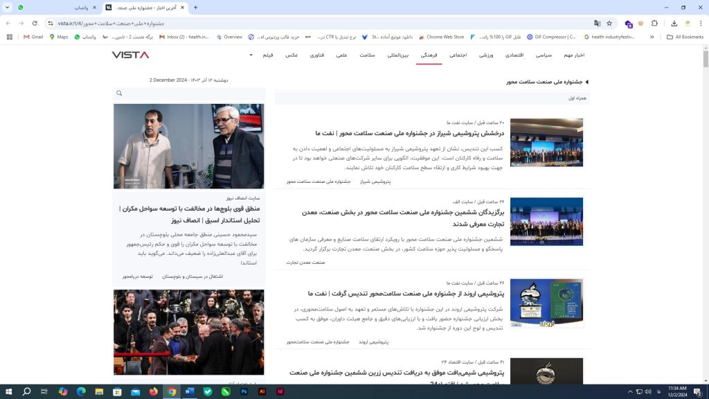Bookmark this page with the star icon

[x=609, y=23]
